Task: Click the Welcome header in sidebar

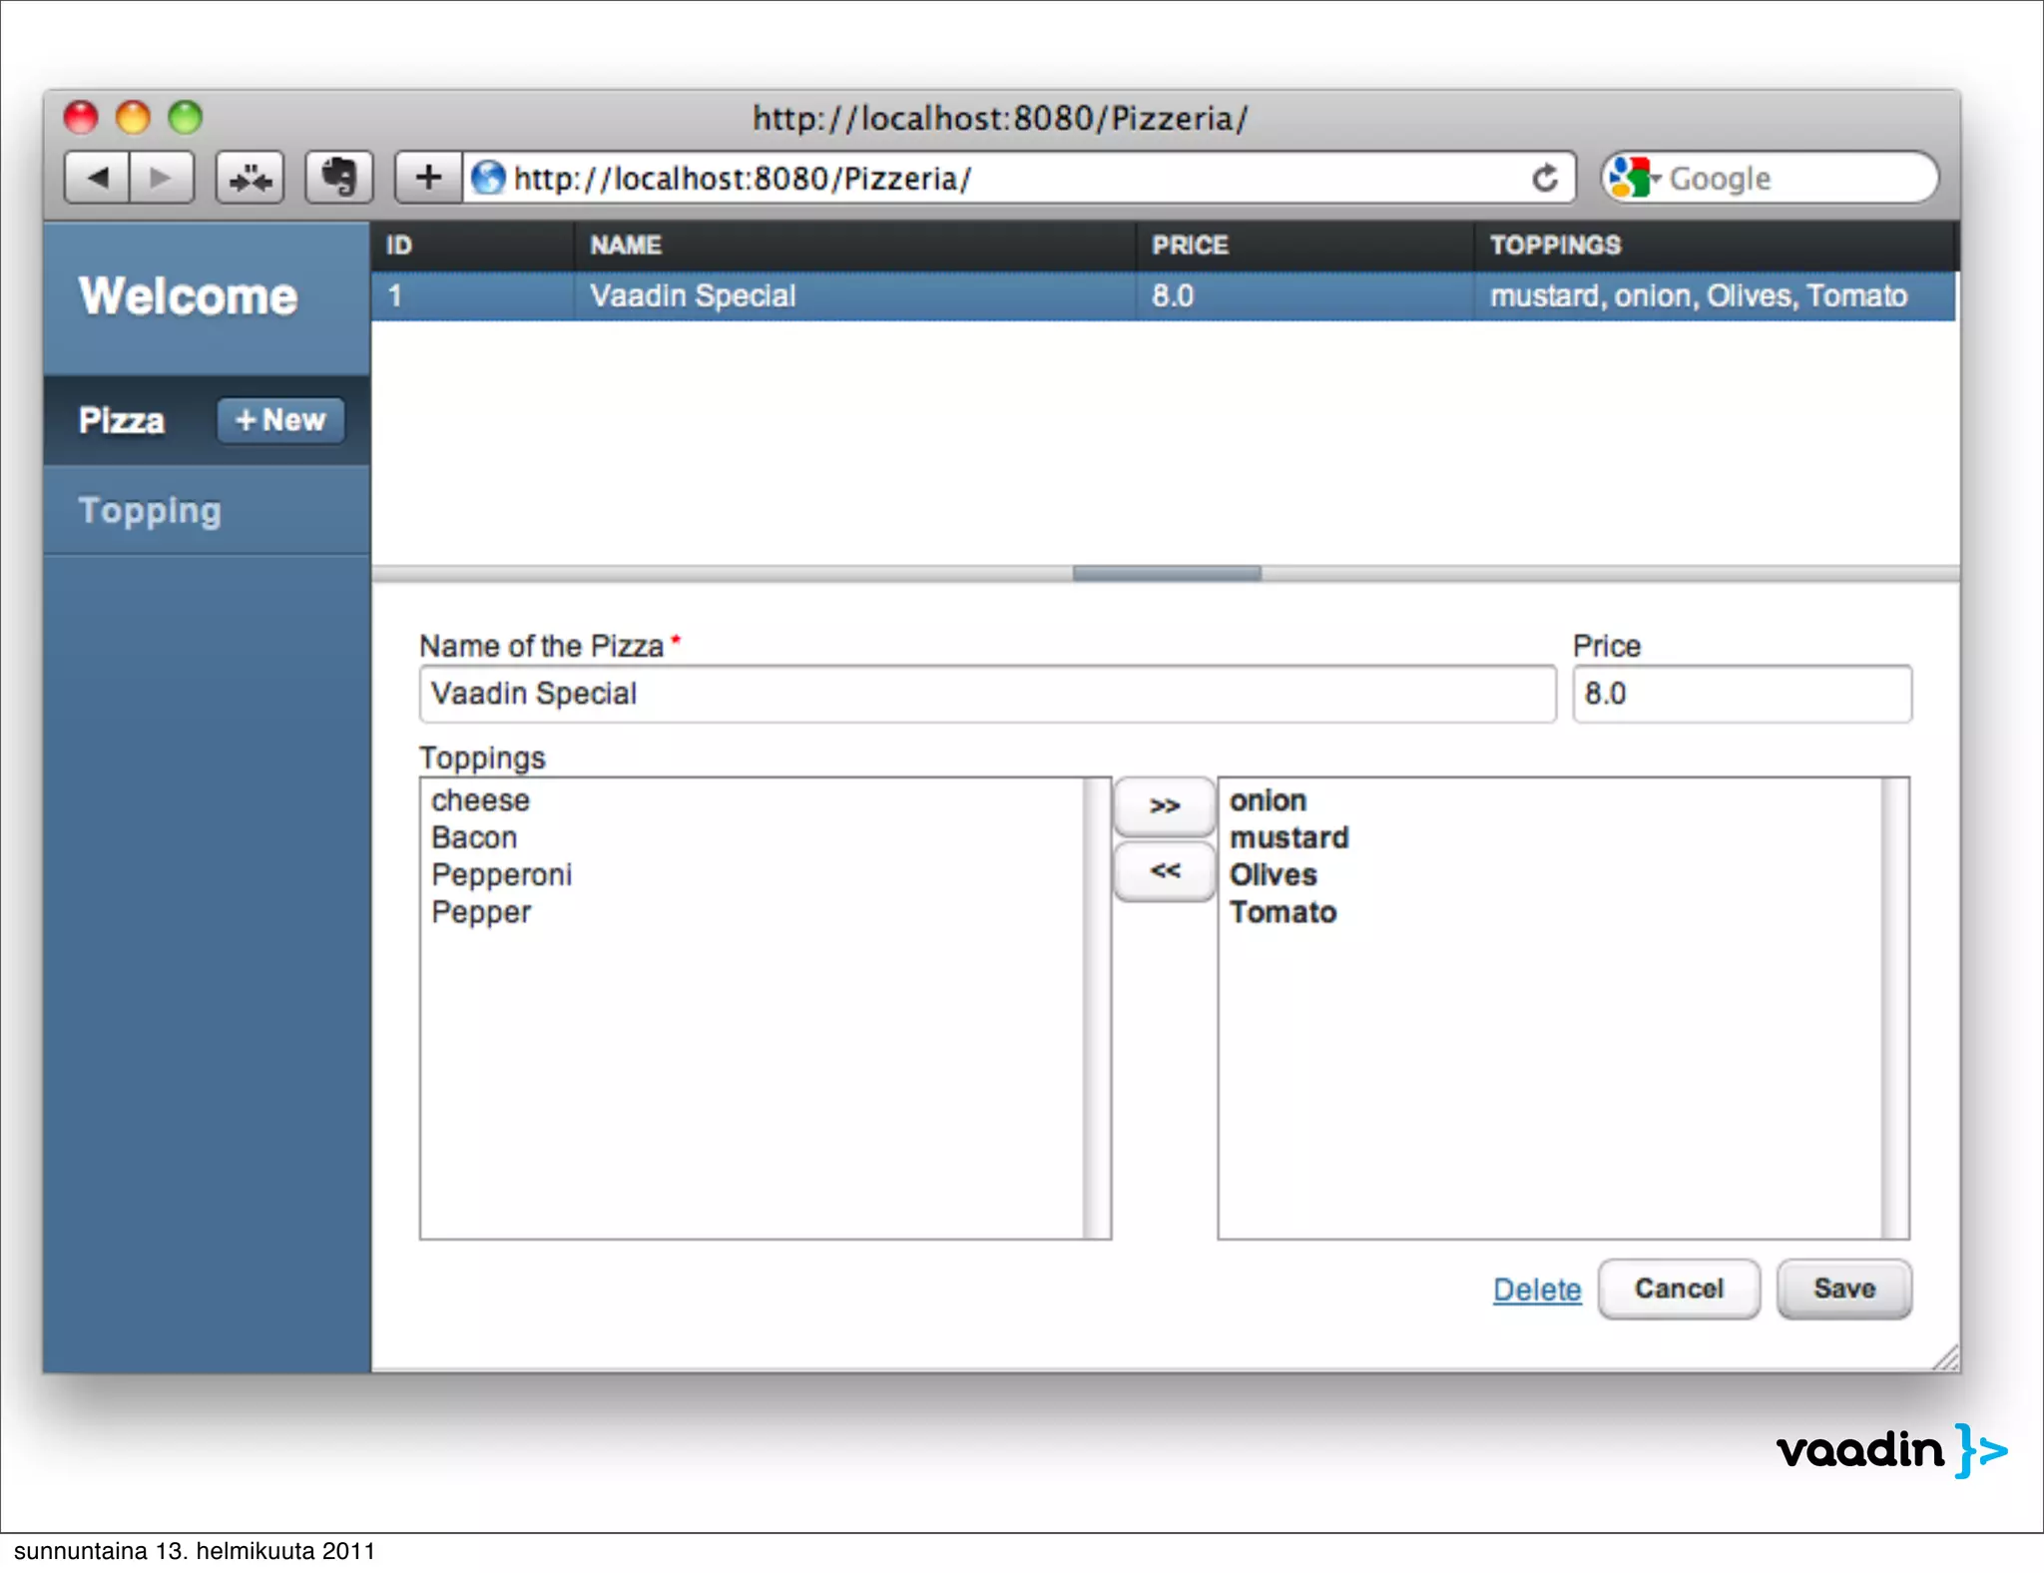Action: pos(189,296)
